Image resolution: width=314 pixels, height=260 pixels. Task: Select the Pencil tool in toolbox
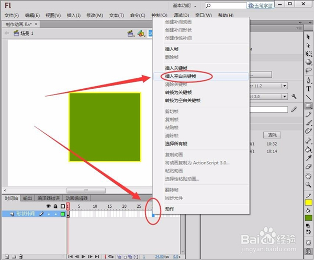coord(308,114)
